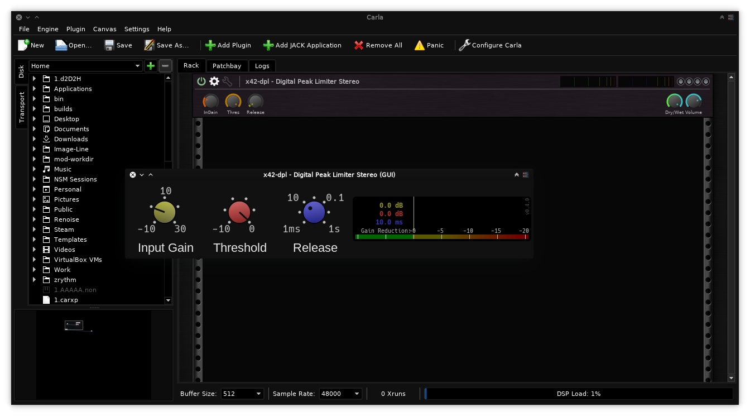Image resolution: width=750 pixels, height=416 pixels.
Task: Expand the NSM Sessions folder
Action: pos(35,179)
